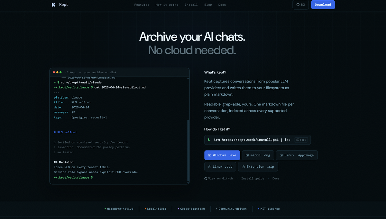Click the Kept logo icon
The image size is (386, 219).
click(53, 5)
